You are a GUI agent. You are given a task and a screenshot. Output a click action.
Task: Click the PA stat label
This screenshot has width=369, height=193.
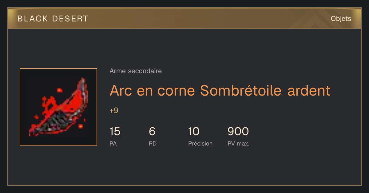[113, 143]
